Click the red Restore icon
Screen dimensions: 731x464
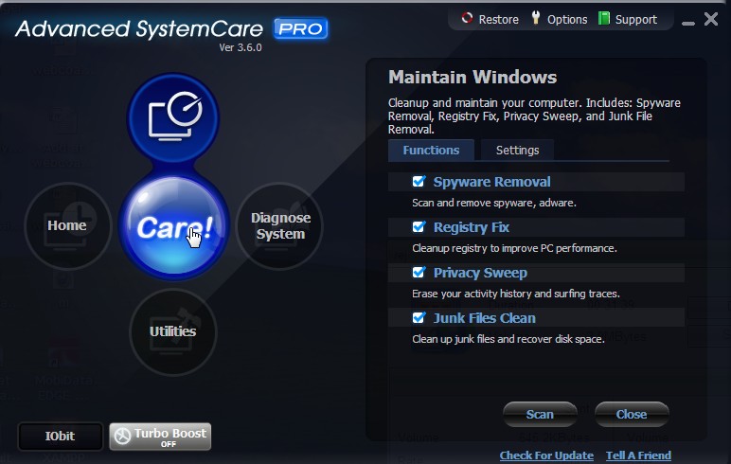click(x=467, y=18)
